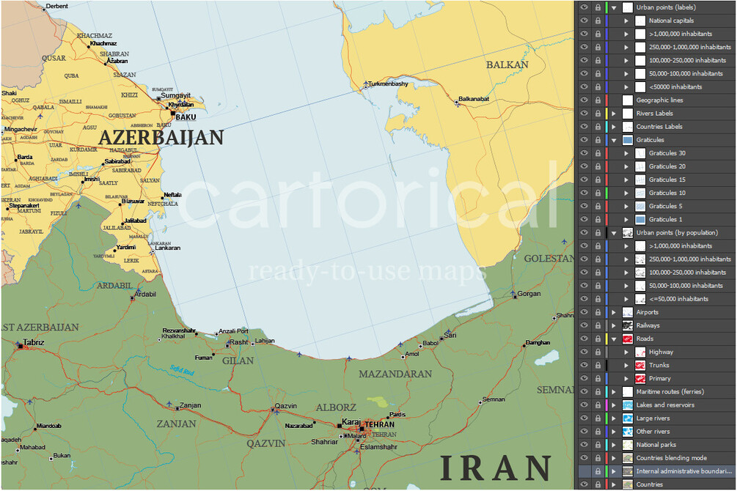The height and width of the screenshot is (491, 737).
Task: Click the lock icon of Airports layer
Action: tap(598, 312)
